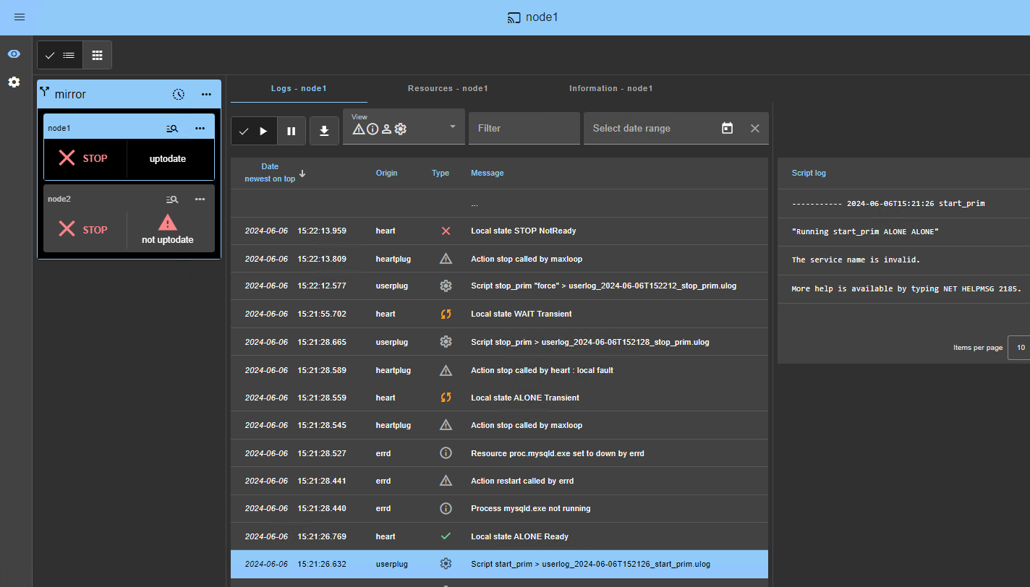Pause the live log stream
The width and height of the screenshot is (1030, 587).
pyautogui.click(x=291, y=131)
